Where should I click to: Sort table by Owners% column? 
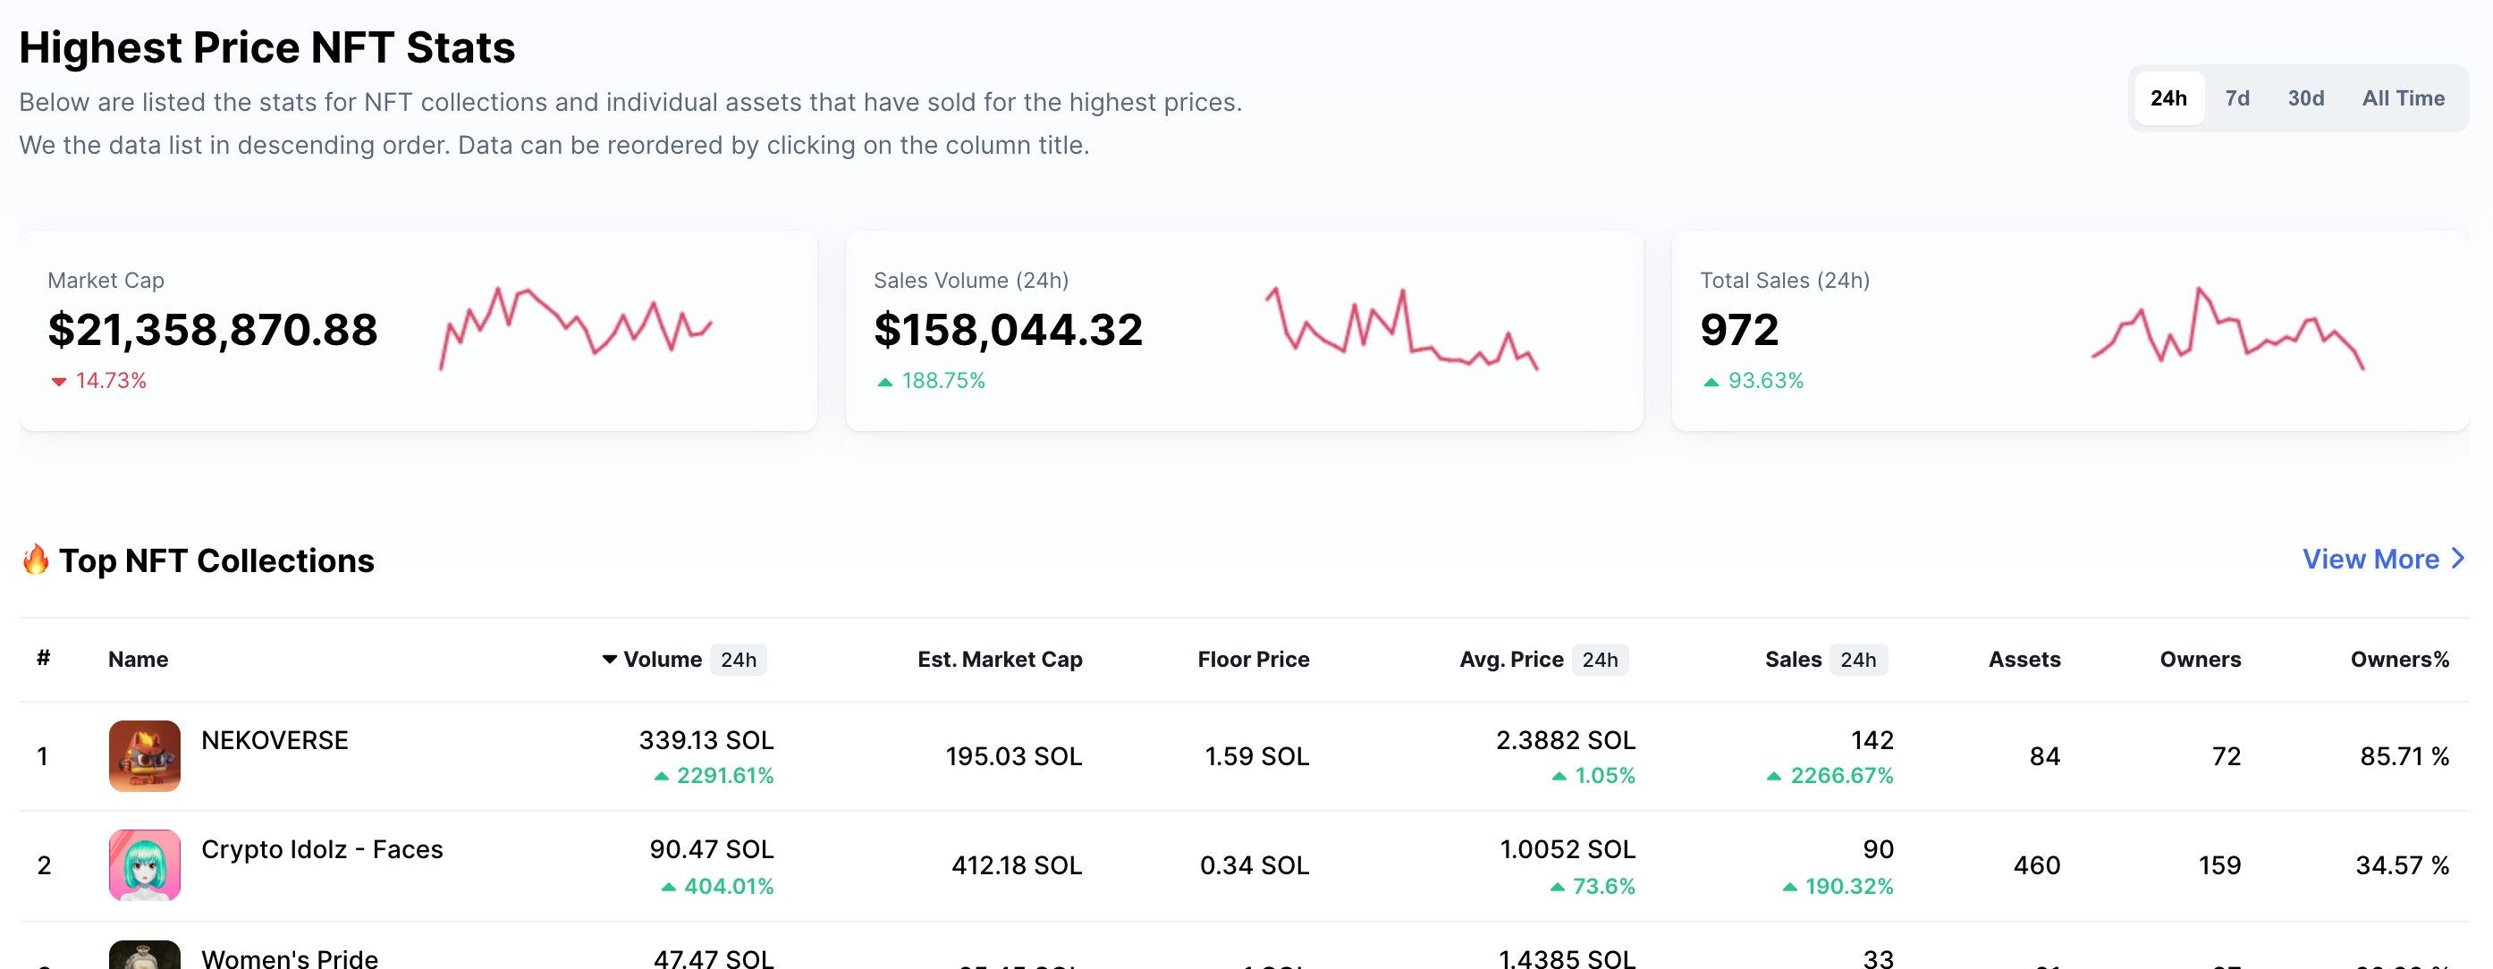pos(2399,660)
